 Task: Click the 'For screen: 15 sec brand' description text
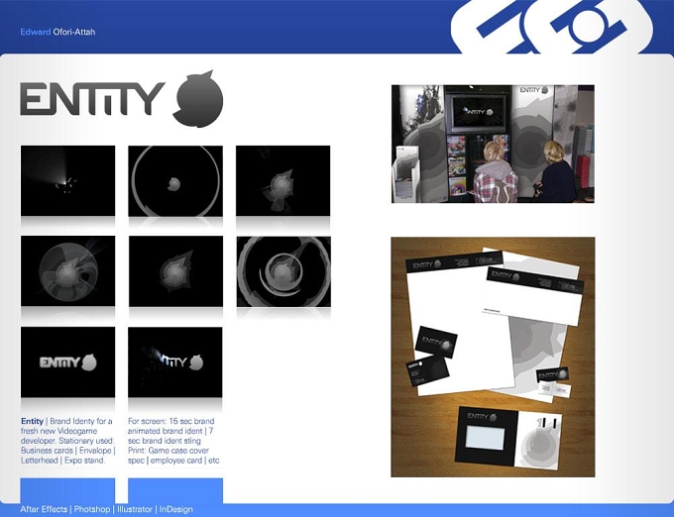(x=173, y=441)
